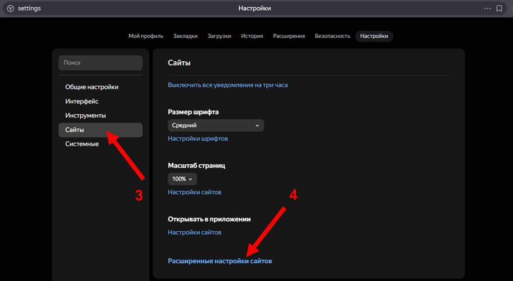Viewport: 513px width, 281px height.
Task: Click Расширенные настройки сайтов link
Action: pos(220,261)
